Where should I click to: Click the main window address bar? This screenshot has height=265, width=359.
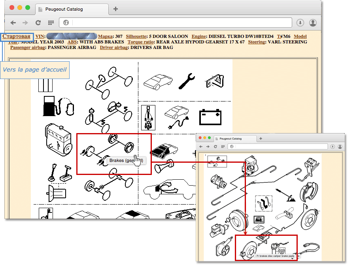click(x=176, y=23)
